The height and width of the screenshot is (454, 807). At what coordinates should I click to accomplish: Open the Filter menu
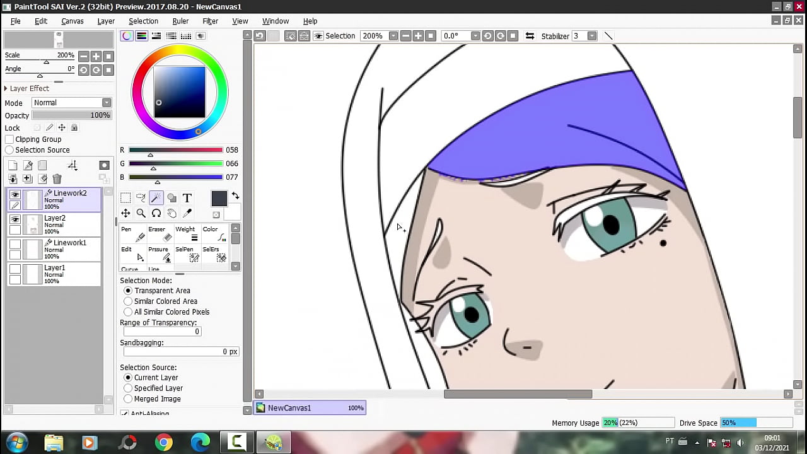pos(211,21)
